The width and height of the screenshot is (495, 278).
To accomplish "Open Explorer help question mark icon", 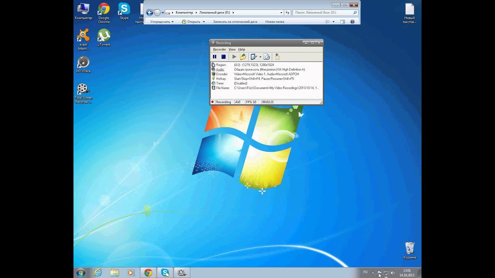I will click(x=352, y=22).
